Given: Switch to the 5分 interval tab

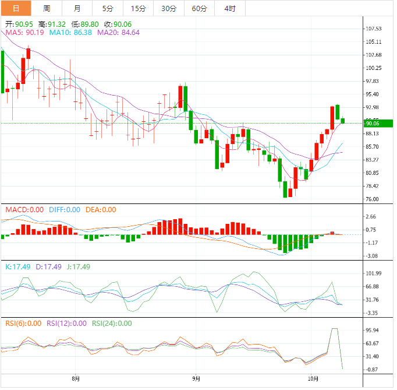Looking at the screenshot, I should coord(108,8).
